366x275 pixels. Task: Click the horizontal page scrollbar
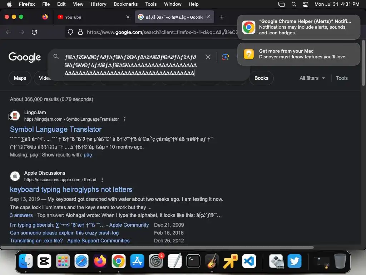157,247
